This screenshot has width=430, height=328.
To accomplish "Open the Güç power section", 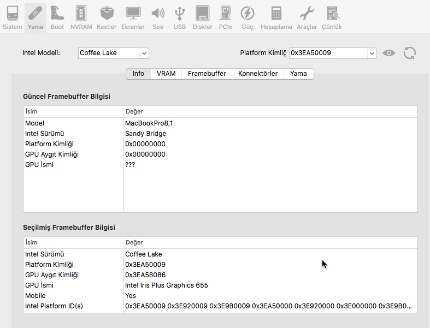I will 248,17.
